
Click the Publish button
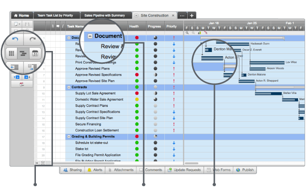click(245, 170)
